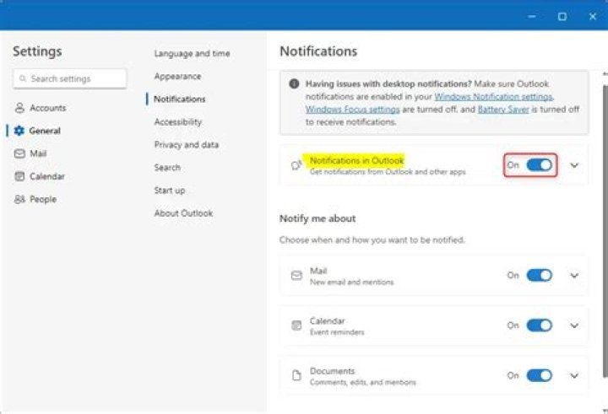Expand the Mail notification options
Screen dimensions: 608x414
point(575,276)
